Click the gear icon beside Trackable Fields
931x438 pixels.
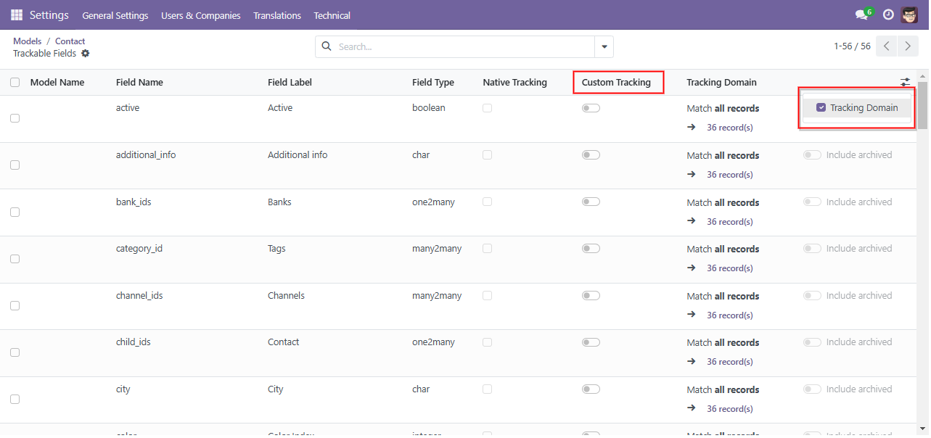click(86, 54)
